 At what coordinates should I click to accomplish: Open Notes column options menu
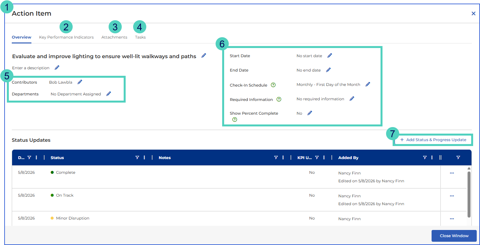pyautogui.click(x=283, y=157)
